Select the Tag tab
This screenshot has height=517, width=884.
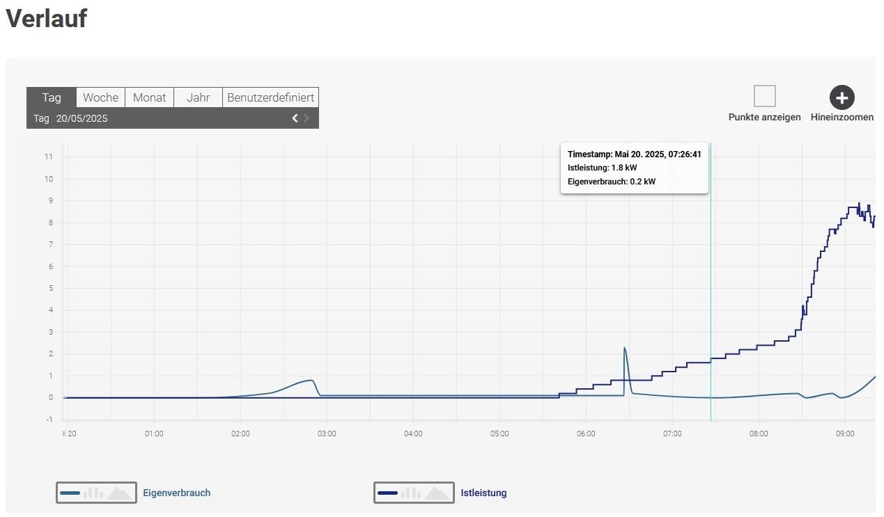pyautogui.click(x=52, y=97)
